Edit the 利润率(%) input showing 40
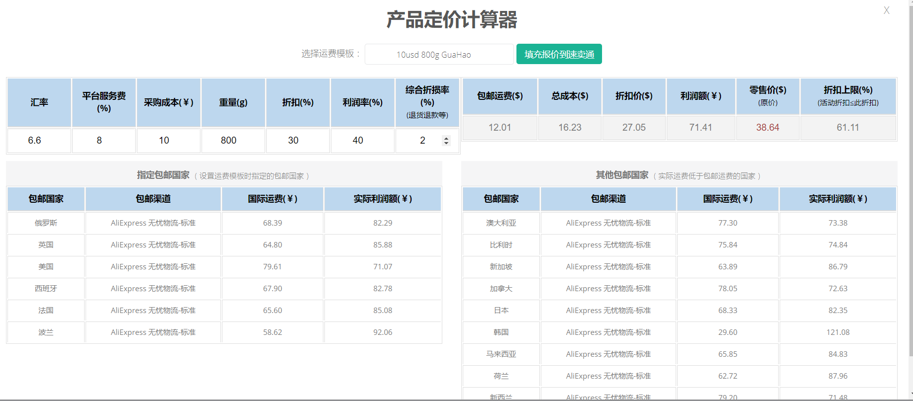Screen dimensions: 913x401 363,141
